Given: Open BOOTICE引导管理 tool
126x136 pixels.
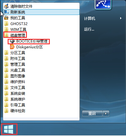Looking at the screenshot, I should [x=29, y=41].
